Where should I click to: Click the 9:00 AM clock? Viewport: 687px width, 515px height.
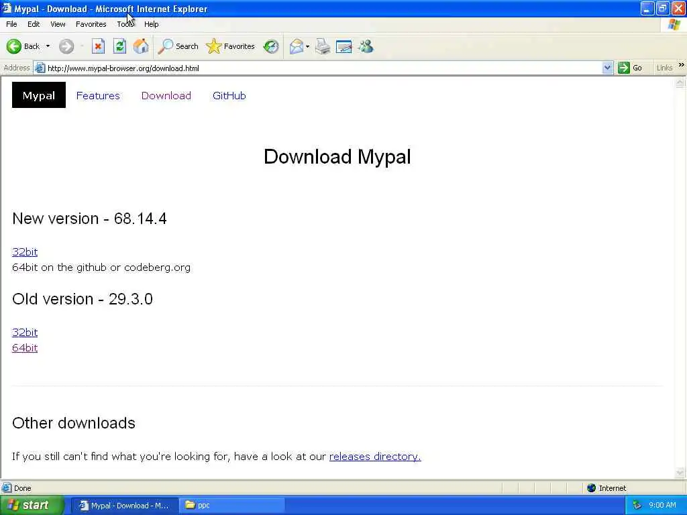tap(662, 506)
